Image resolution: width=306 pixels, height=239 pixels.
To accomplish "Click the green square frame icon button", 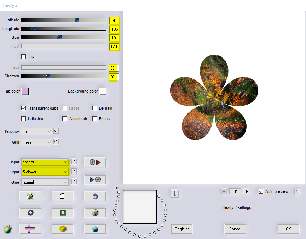I will tap(63, 213).
